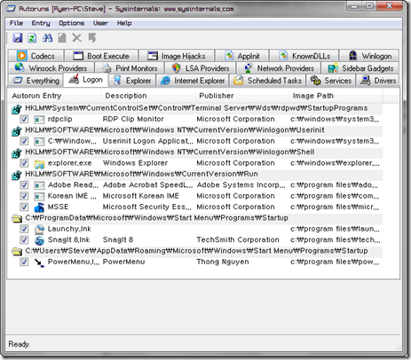Switch to the Everything tab
Viewport: 411px width, 360px height.
36,81
